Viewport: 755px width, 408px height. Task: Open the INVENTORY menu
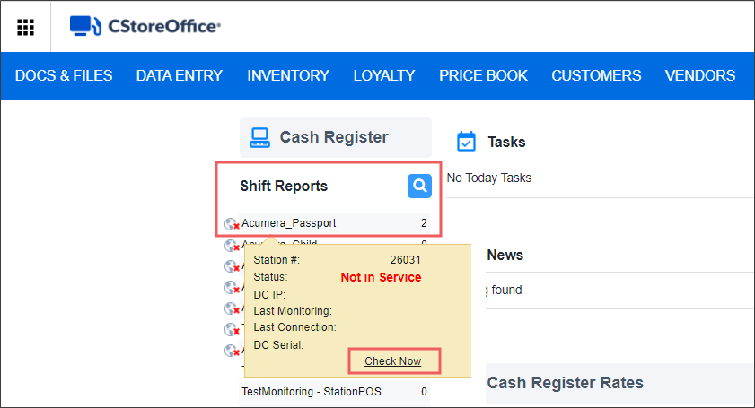point(288,75)
